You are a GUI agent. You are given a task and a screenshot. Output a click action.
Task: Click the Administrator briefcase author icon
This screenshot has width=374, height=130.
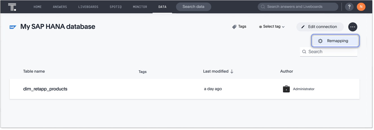pos(286,89)
